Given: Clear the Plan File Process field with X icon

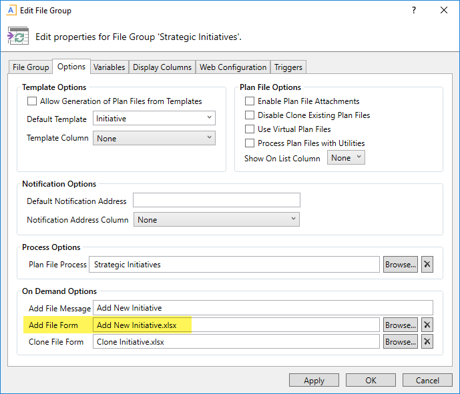Looking at the screenshot, I should click(x=427, y=264).
